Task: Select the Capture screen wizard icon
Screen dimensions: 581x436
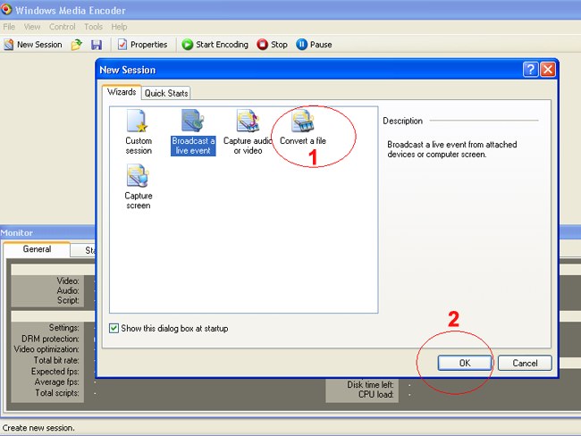Action: [x=139, y=177]
